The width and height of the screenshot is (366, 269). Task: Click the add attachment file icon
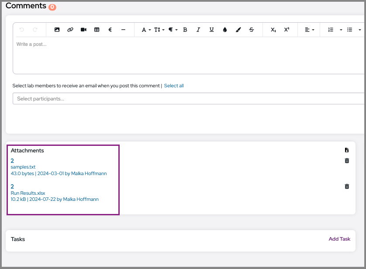click(347, 150)
